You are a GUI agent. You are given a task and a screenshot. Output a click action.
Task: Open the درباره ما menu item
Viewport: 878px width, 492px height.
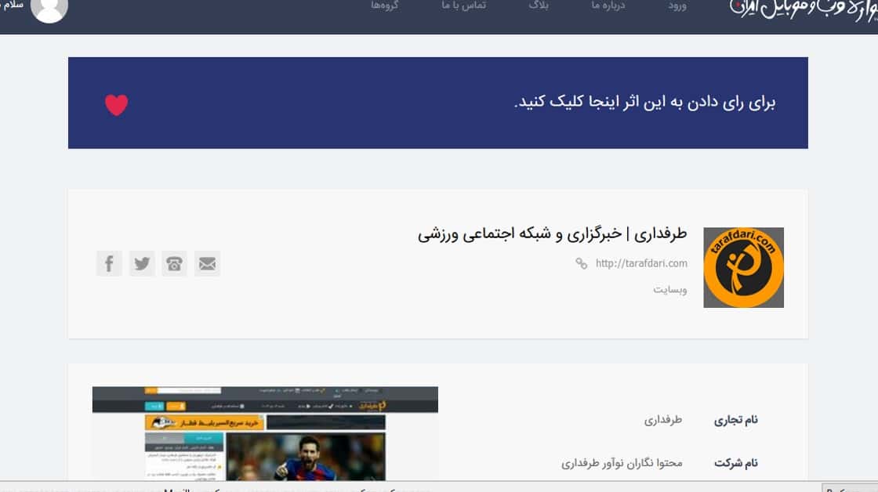(x=608, y=5)
